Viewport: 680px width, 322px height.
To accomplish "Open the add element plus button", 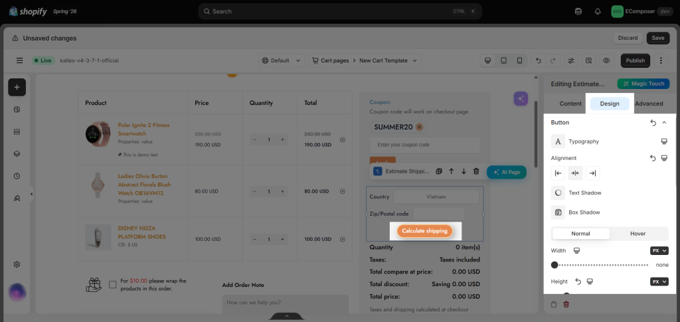I will (17, 87).
